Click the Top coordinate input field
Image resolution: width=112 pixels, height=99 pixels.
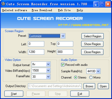[65, 44]
